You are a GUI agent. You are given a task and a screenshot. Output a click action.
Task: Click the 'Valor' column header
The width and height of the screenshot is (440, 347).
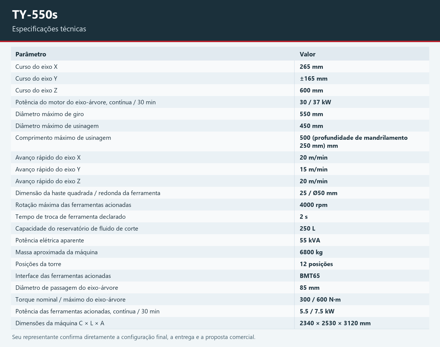pos(307,54)
